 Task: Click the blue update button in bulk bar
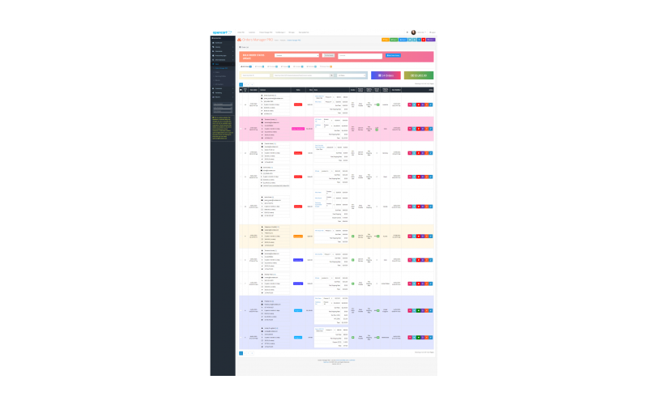[393, 55]
